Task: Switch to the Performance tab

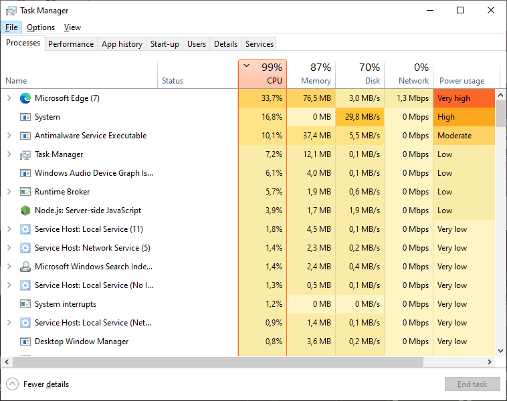Action: pyautogui.click(x=71, y=44)
